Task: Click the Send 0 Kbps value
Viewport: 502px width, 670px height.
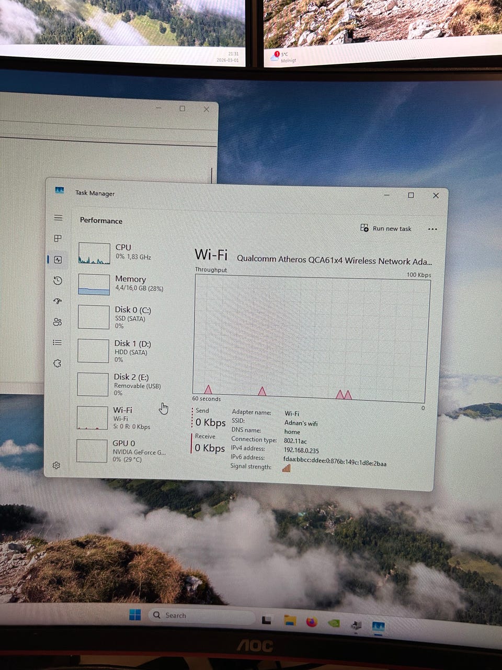Action: (x=210, y=422)
